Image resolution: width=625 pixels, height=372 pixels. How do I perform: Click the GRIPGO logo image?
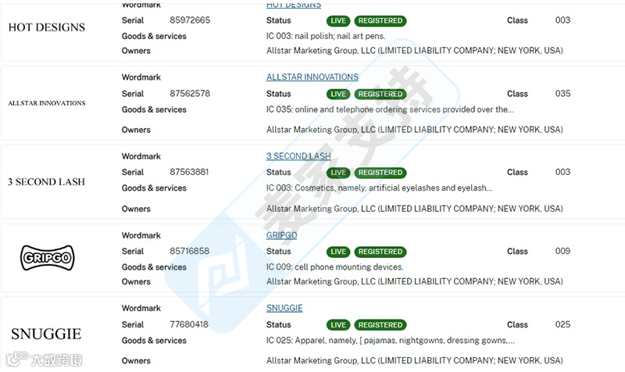(x=47, y=258)
